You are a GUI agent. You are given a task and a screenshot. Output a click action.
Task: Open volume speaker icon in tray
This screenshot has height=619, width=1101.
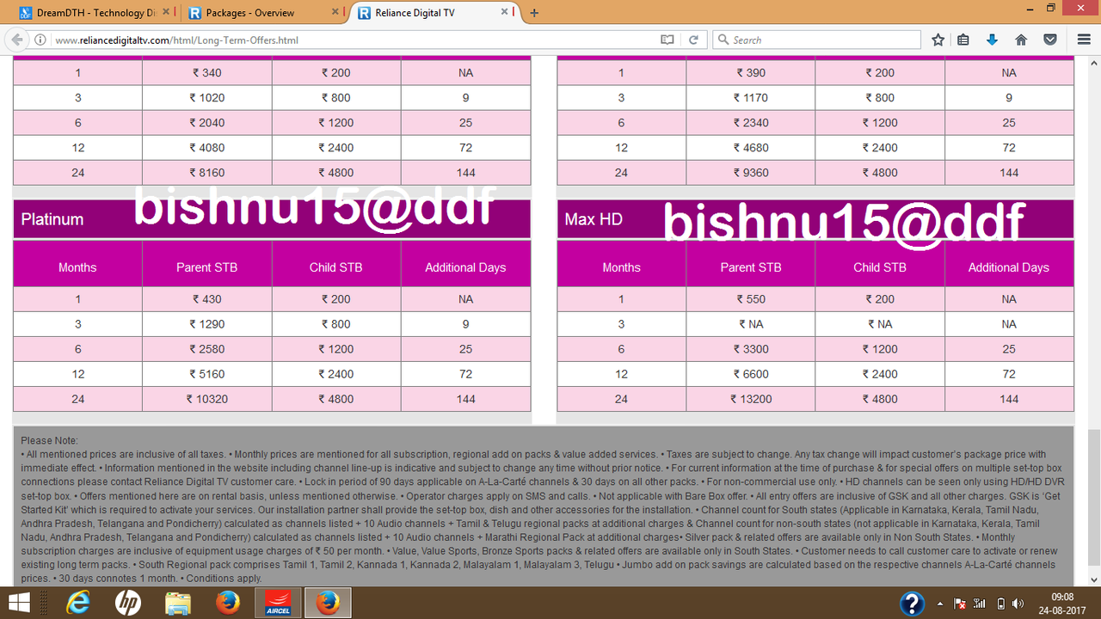pyautogui.click(x=1018, y=604)
